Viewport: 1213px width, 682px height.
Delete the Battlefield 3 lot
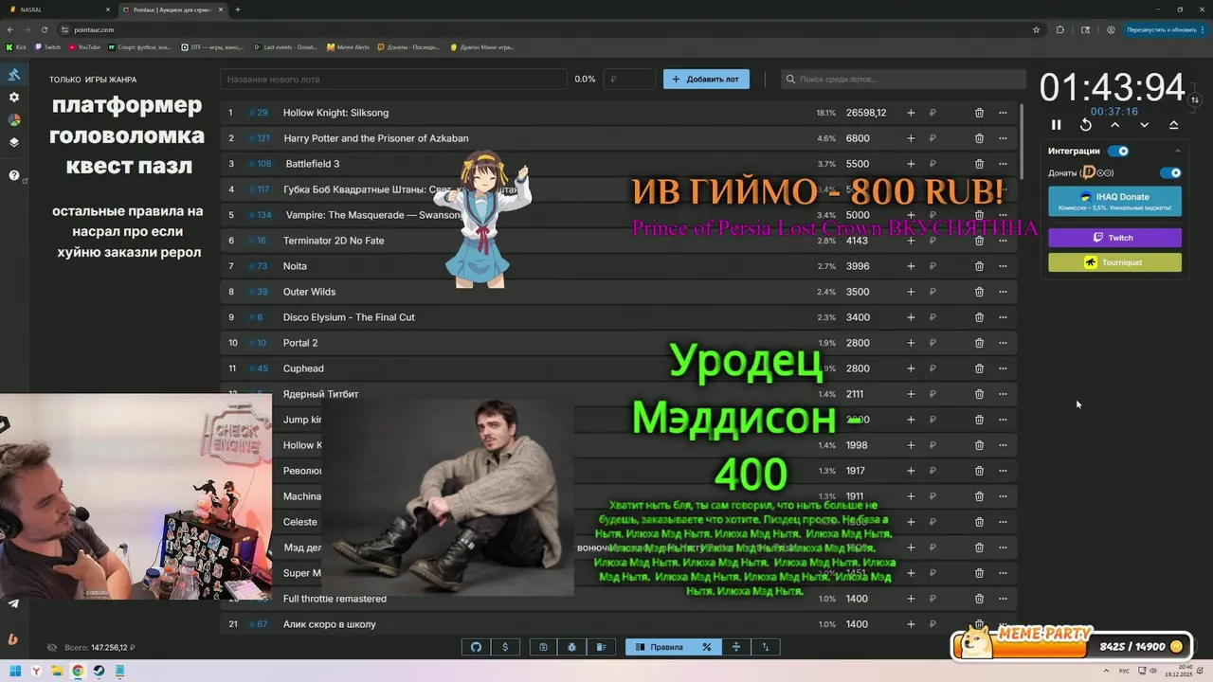[979, 164]
